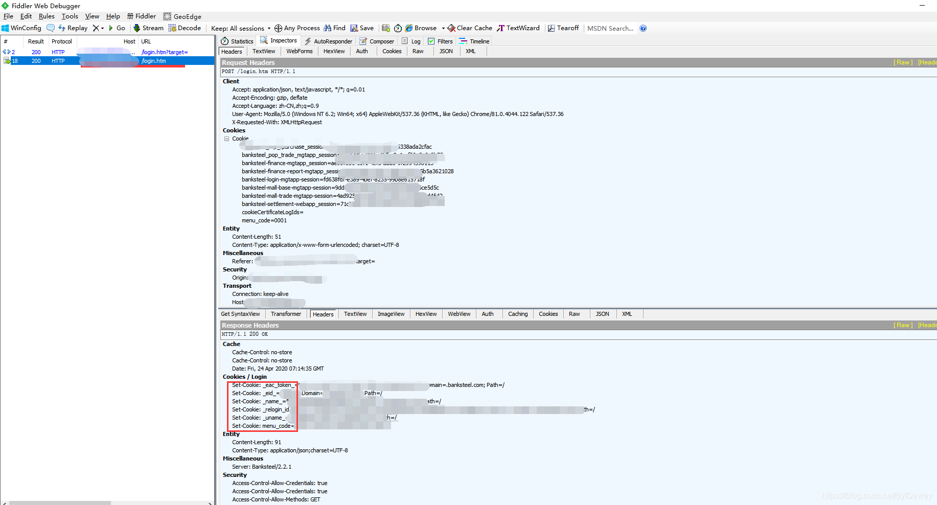
Task: Click into the MSDN Search field
Action: coord(610,28)
